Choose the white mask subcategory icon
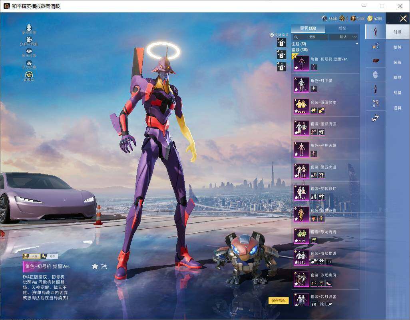 click(x=376, y=75)
